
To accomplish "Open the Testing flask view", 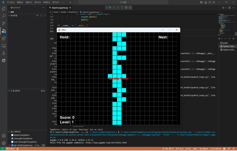I will 4,53.
